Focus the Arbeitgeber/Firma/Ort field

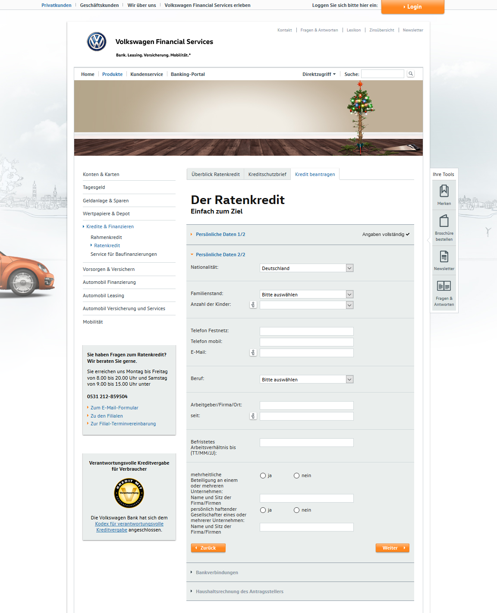[307, 406]
